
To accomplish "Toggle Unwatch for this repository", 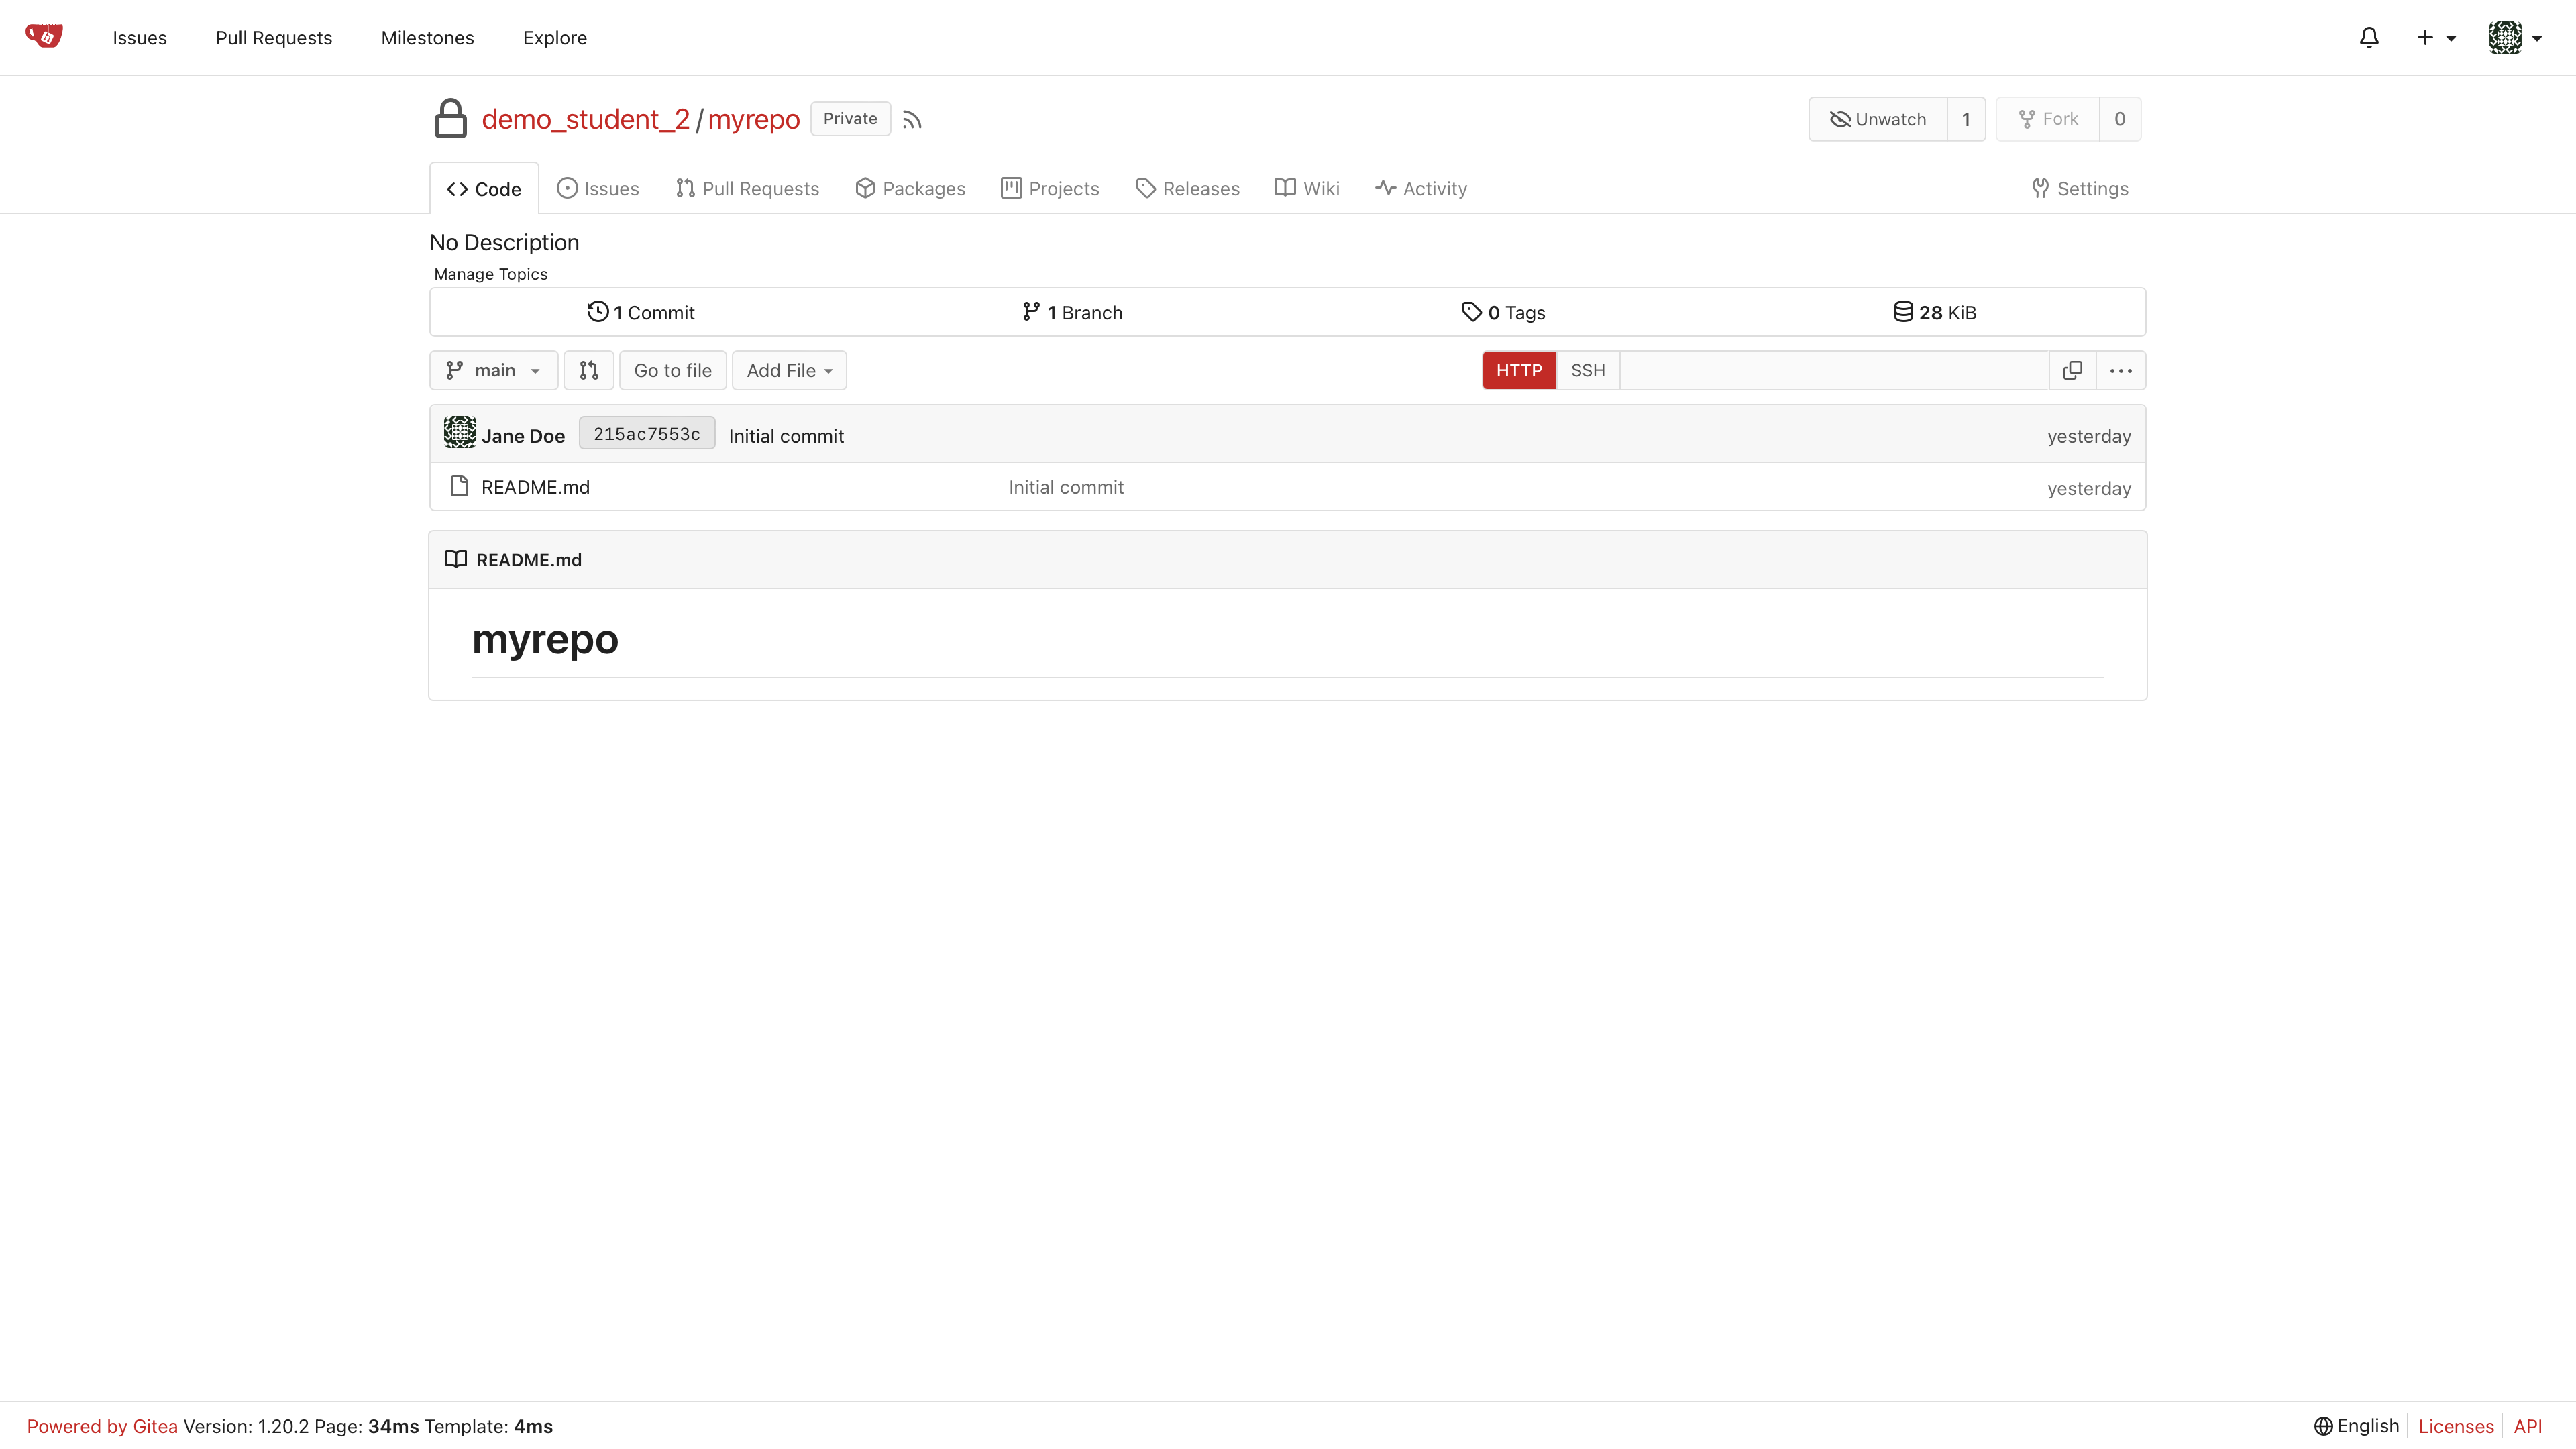I will [x=1877, y=119].
